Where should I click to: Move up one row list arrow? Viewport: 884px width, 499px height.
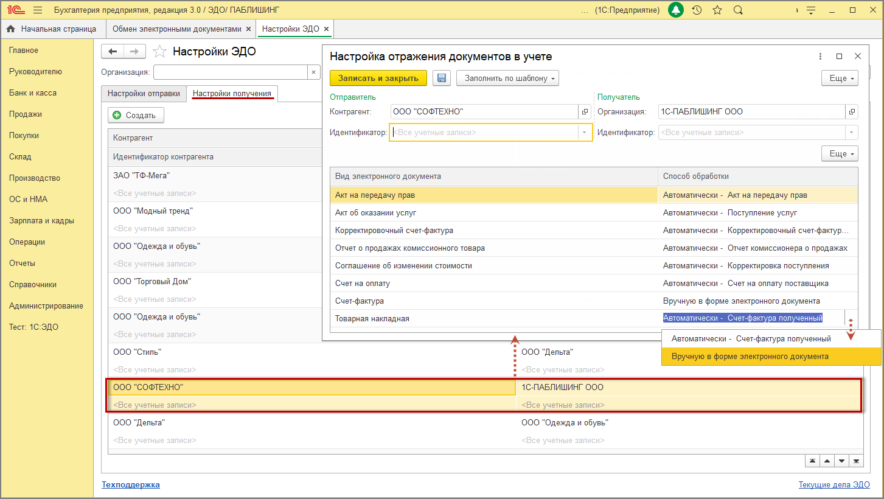point(827,461)
